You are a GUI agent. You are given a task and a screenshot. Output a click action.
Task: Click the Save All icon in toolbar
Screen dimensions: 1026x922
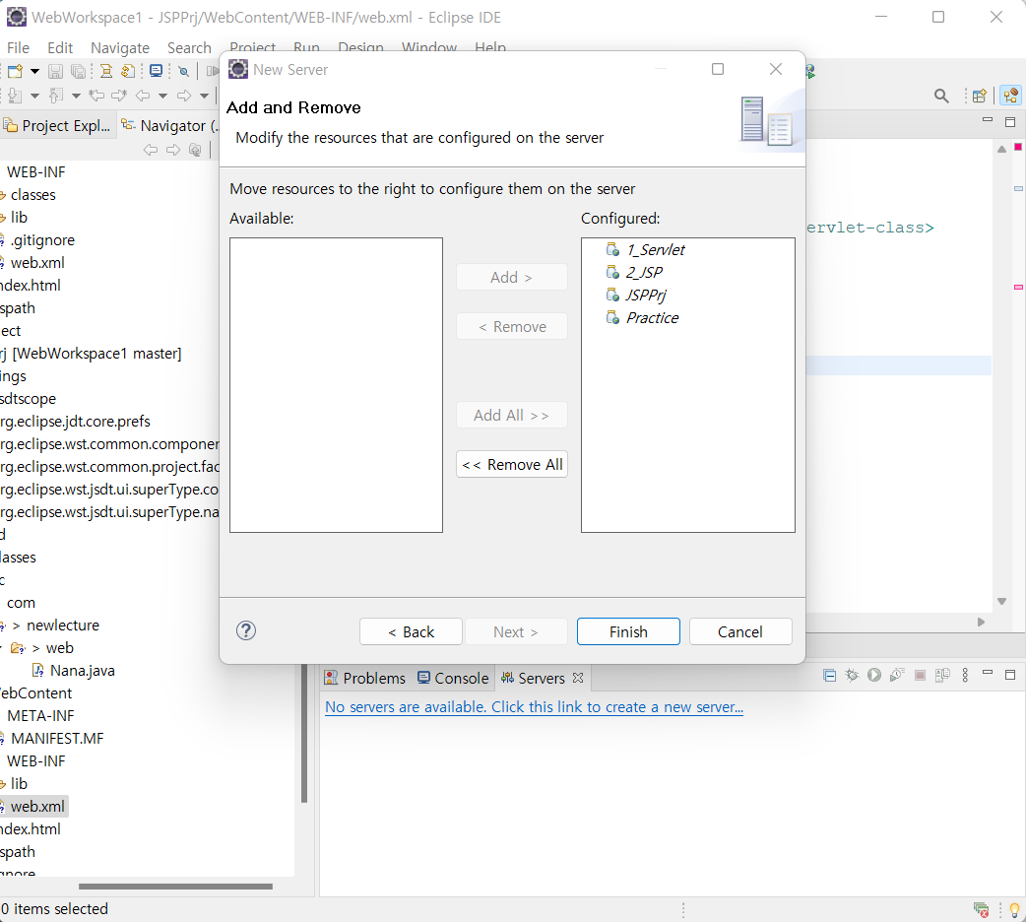[78, 71]
